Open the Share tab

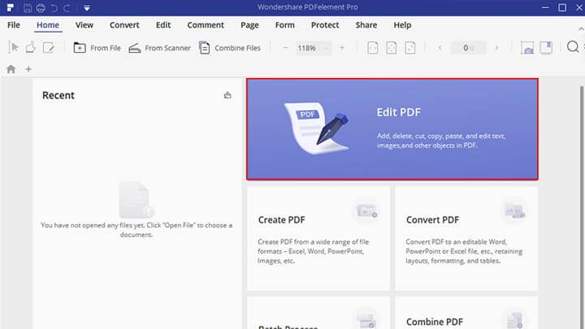pos(366,25)
